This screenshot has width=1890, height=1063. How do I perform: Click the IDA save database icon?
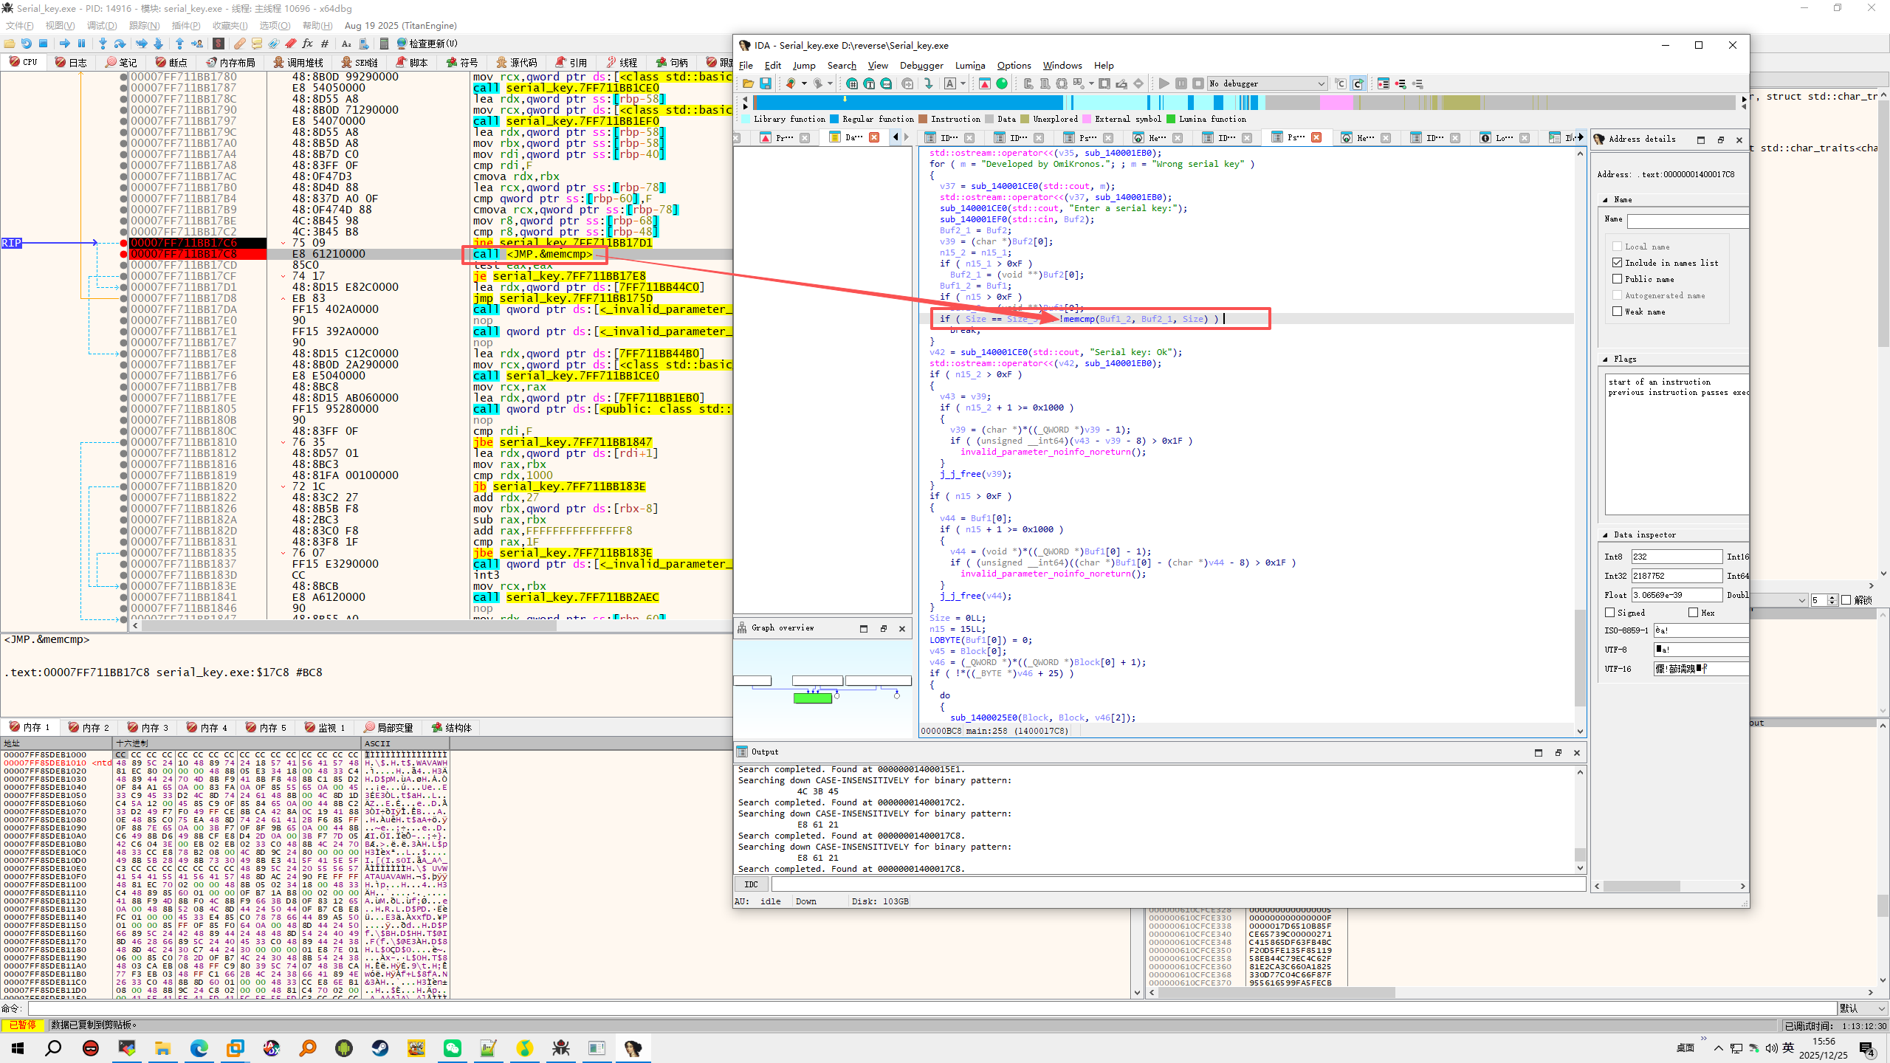766,83
